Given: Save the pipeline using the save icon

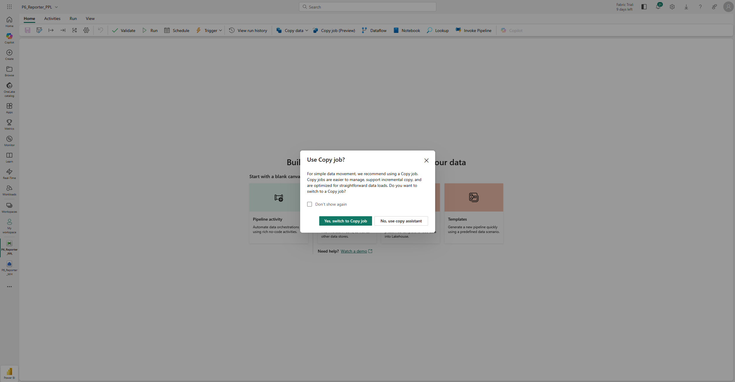Looking at the screenshot, I should point(28,30).
